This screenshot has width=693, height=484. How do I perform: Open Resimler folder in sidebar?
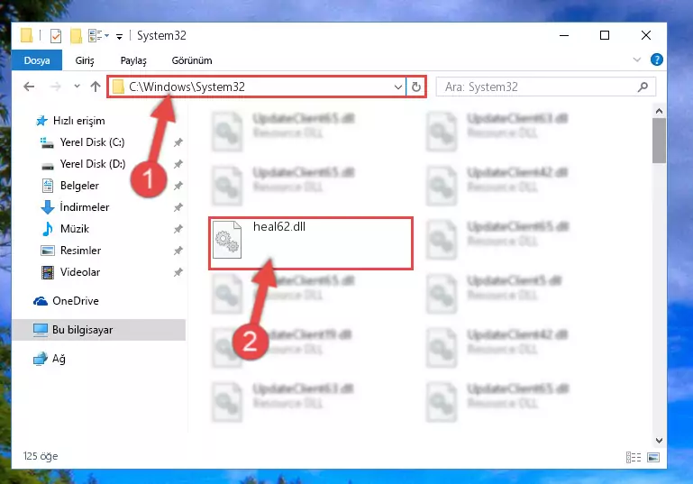tap(70, 251)
